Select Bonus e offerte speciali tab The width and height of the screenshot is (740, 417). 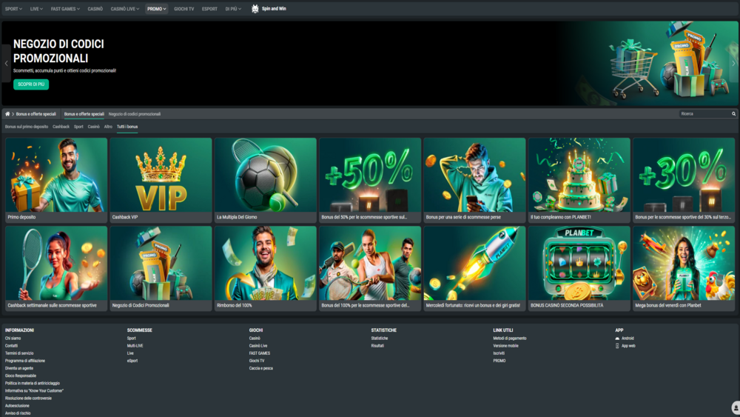pyautogui.click(x=84, y=114)
